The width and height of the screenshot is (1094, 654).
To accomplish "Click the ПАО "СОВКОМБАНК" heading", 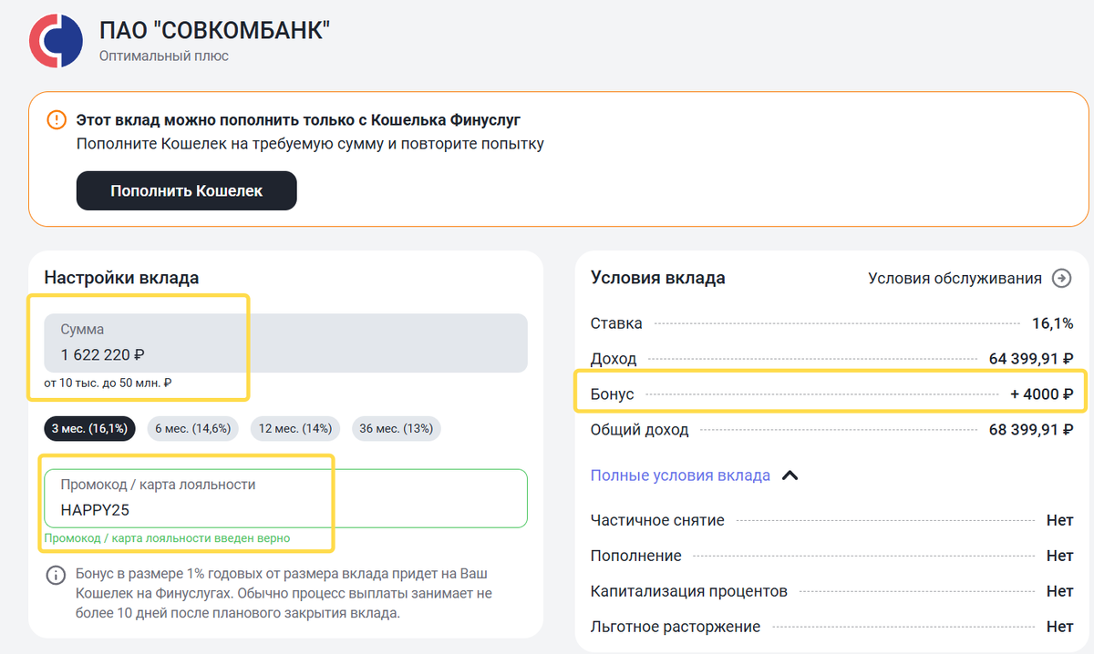I will tap(214, 30).
